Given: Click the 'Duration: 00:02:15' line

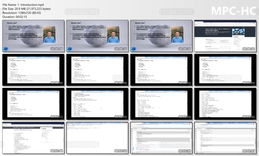Looking at the screenshot, I should [x=14, y=17].
